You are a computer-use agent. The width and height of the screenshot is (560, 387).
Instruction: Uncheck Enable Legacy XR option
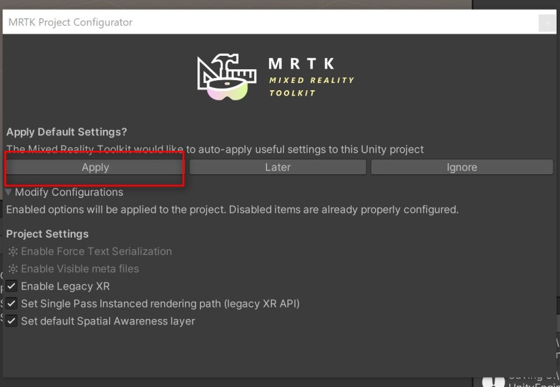[11, 286]
